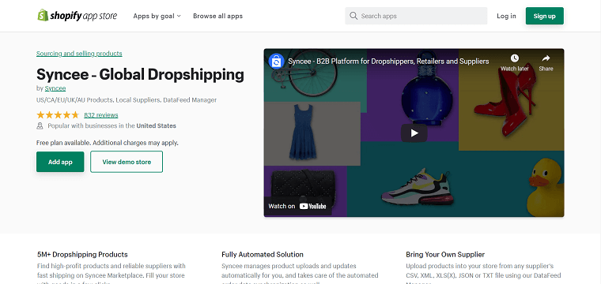Click the Share arrow icon on video
601x284 pixels.
point(546,58)
